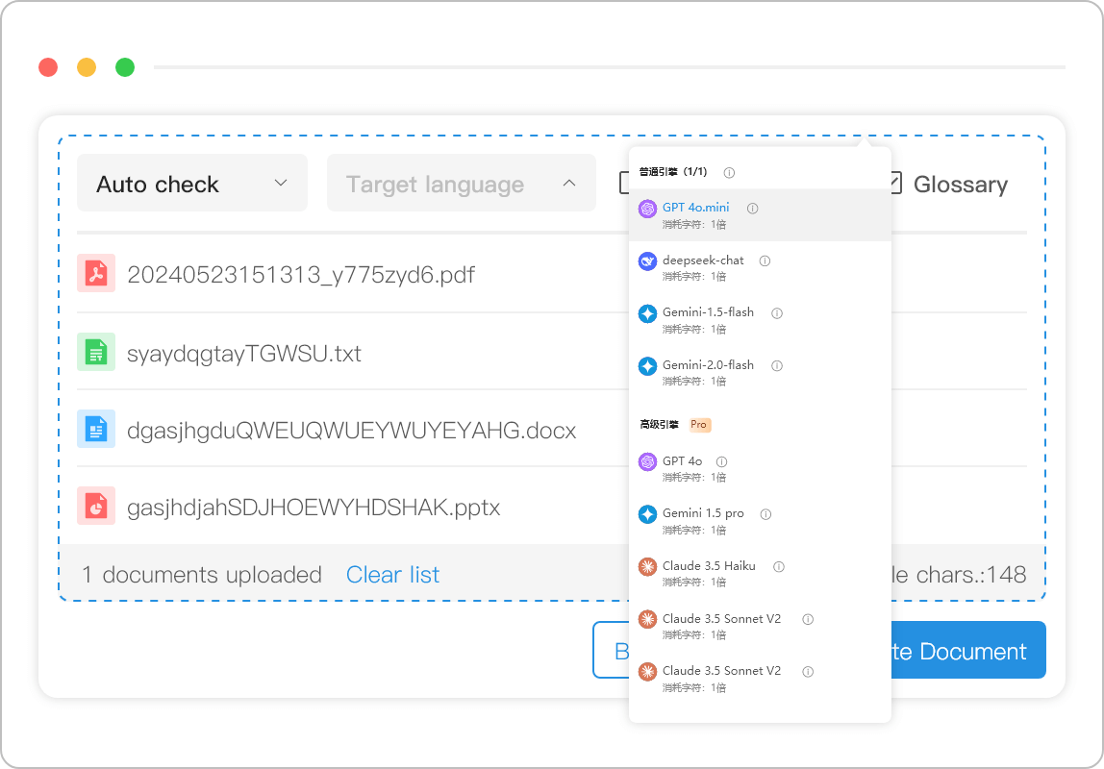Image resolution: width=1104 pixels, height=769 pixels.
Task: Open info tooltip icon for 普通引擎 (1/1) header
Action: [729, 172]
